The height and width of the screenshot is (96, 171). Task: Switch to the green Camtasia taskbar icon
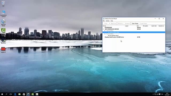click(33, 94)
